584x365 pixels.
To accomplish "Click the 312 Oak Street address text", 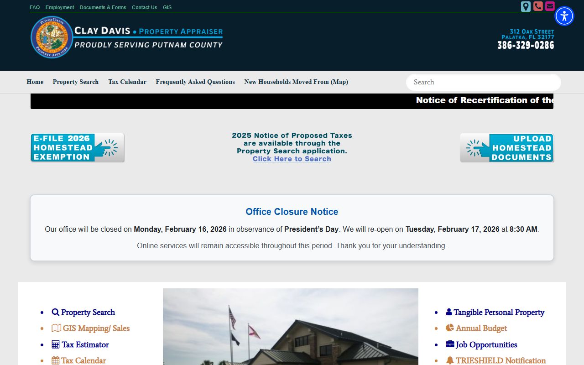I will (x=532, y=31).
